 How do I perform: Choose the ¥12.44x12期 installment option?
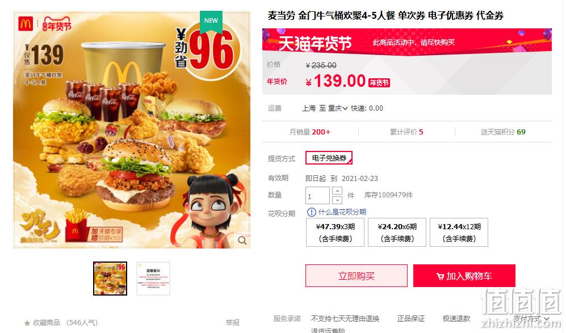459,233
